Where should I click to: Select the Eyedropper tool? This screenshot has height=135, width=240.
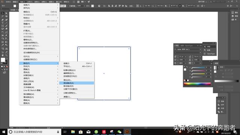click(3, 45)
